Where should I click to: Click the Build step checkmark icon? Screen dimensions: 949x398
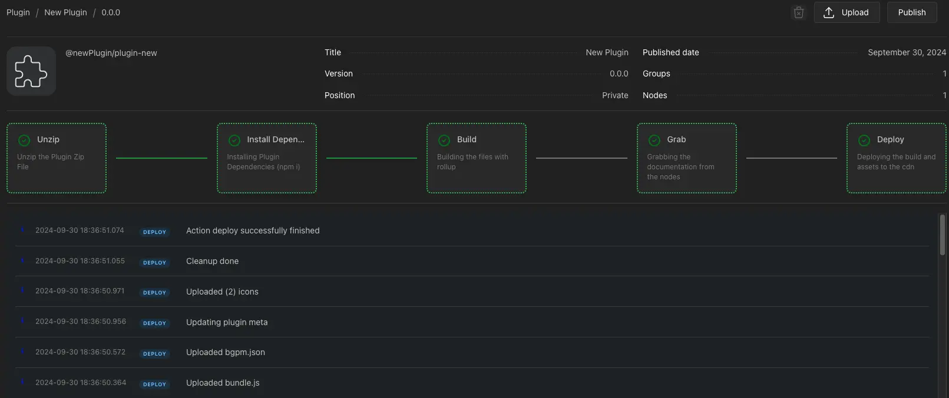tap(444, 140)
